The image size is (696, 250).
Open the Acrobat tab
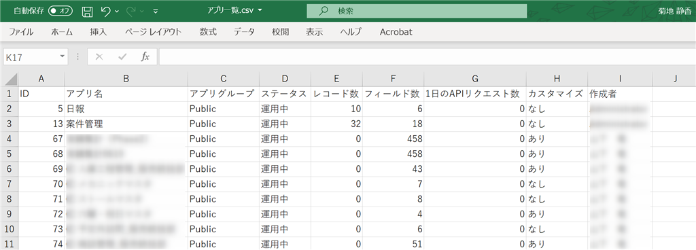(396, 32)
